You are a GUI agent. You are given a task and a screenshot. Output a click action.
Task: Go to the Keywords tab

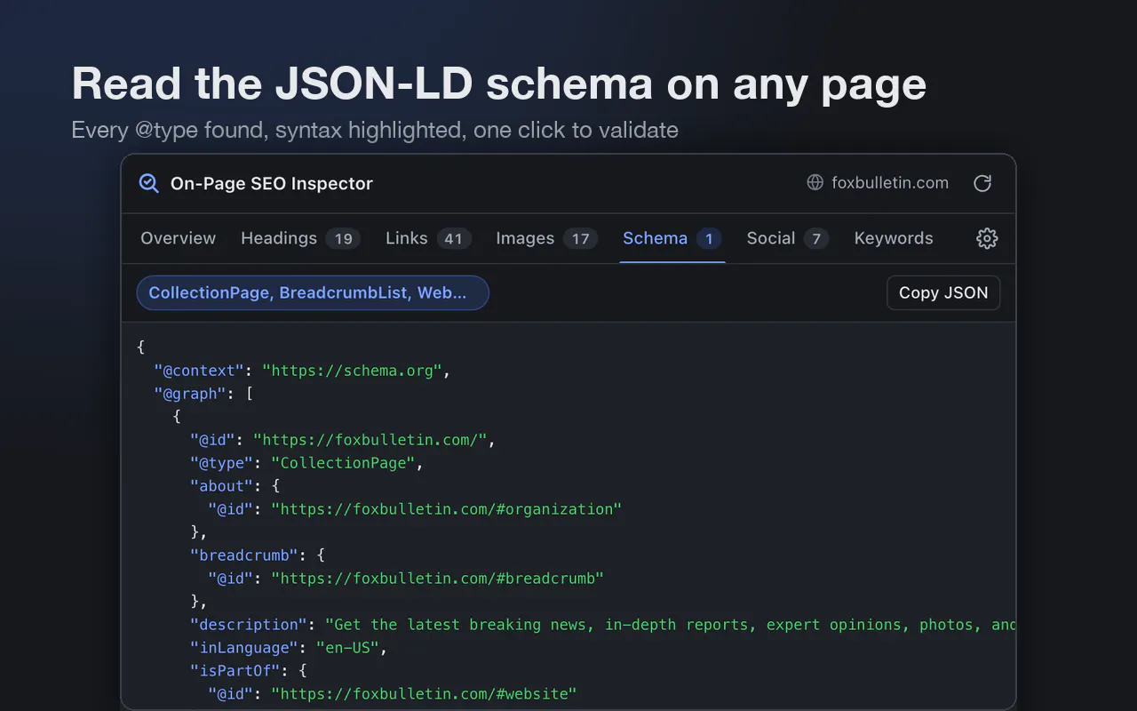894,238
